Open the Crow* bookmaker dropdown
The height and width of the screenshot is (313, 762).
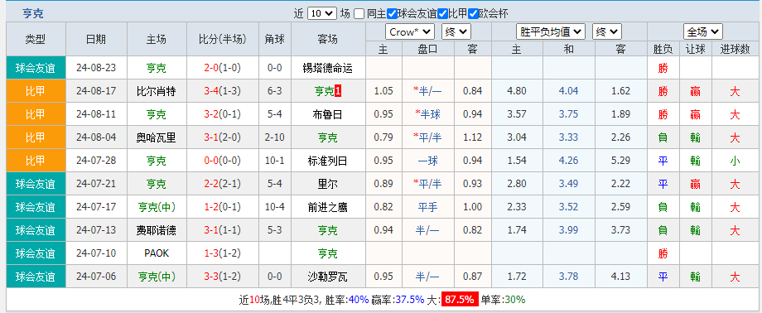410,32
